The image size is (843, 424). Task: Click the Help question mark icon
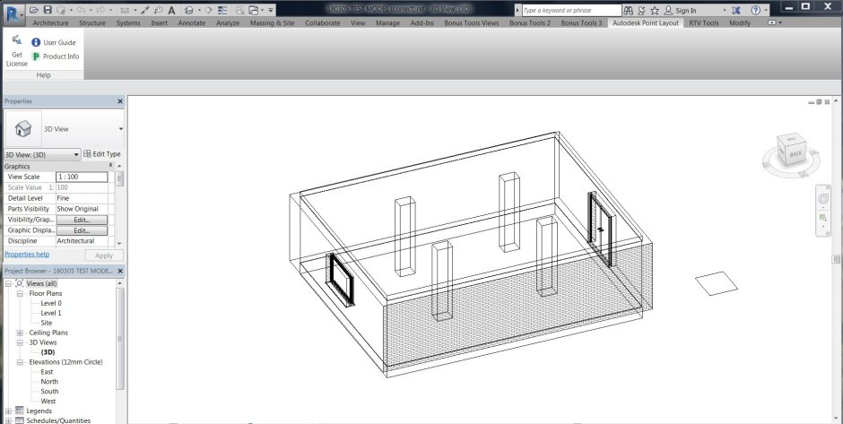754,10
